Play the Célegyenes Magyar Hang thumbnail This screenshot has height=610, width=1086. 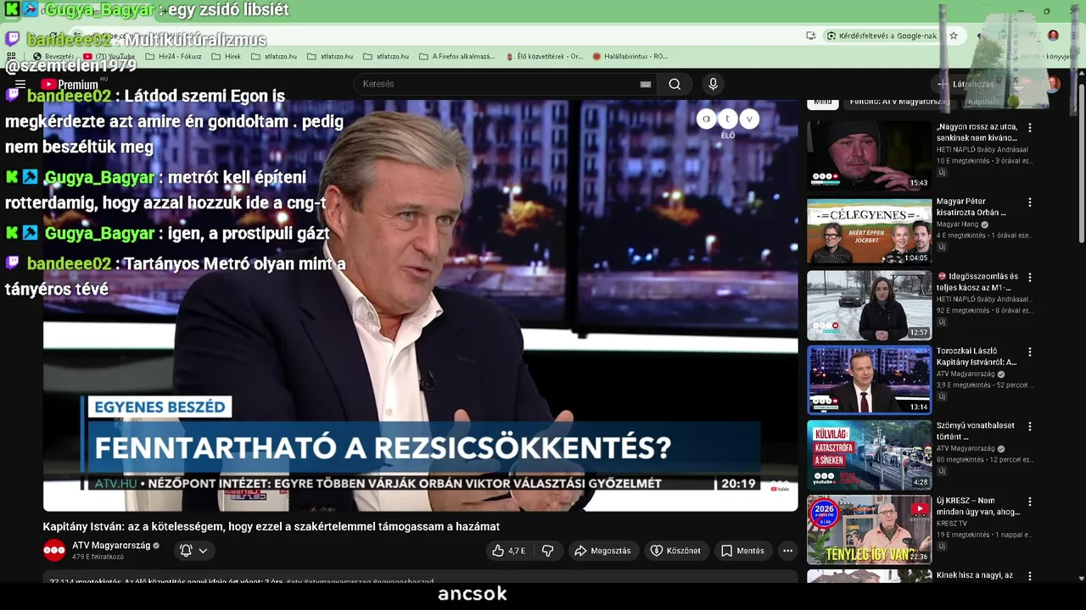pos(869,230)
